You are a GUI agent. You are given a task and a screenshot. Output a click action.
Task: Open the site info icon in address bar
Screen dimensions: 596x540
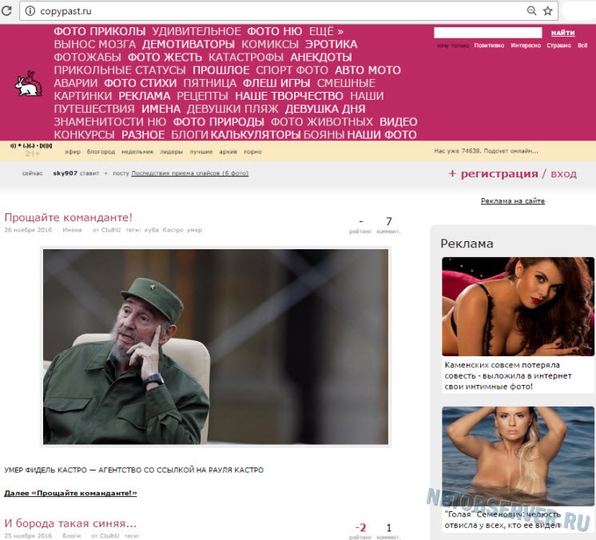(30, 11)
